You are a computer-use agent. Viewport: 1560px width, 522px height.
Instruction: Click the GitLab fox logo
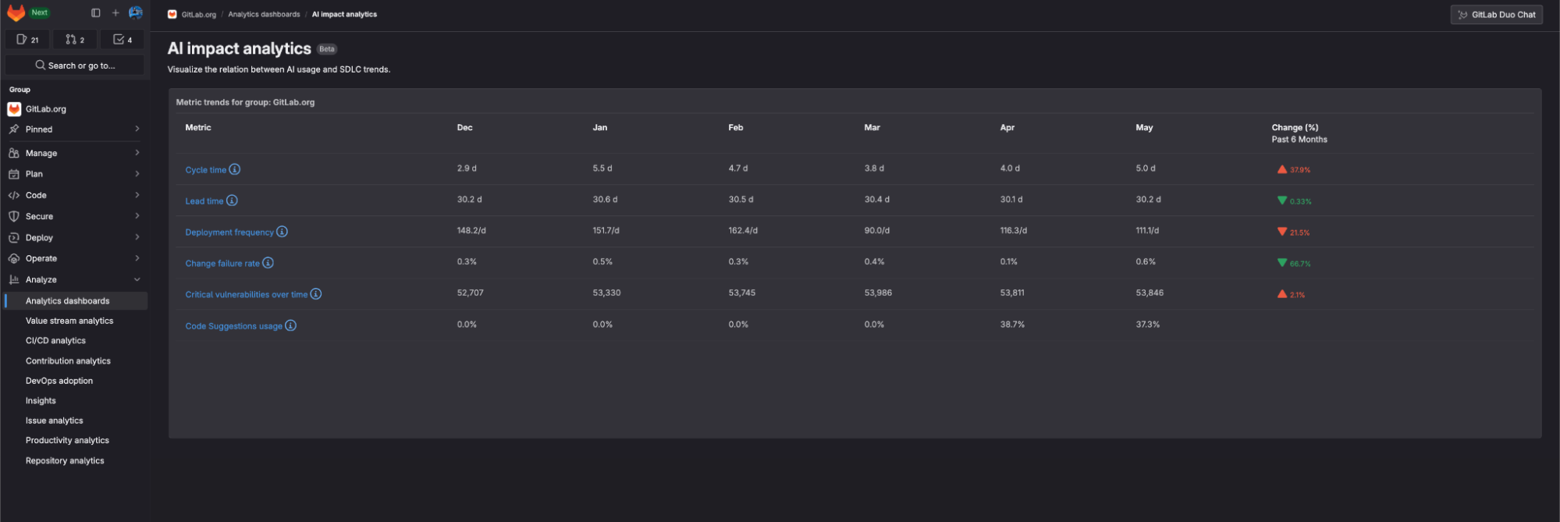click(x=16, y=13)
